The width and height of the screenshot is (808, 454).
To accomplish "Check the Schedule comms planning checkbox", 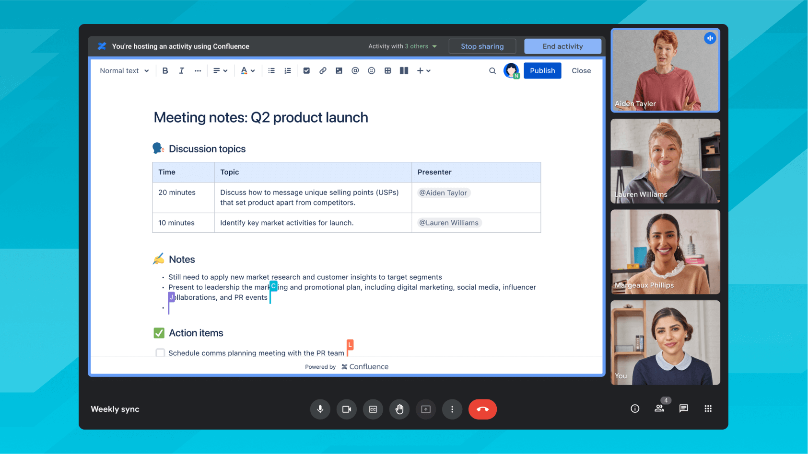I will click(x=160, y=353).
